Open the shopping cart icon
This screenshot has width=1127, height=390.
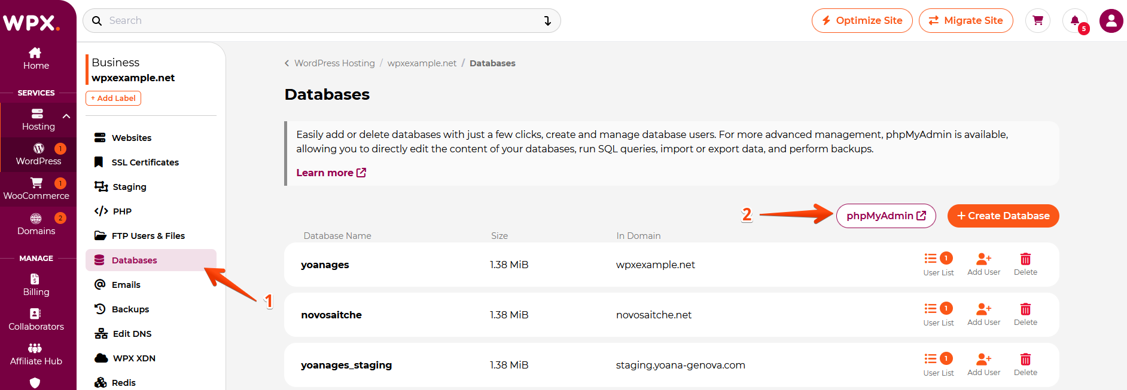(1038, 21)
